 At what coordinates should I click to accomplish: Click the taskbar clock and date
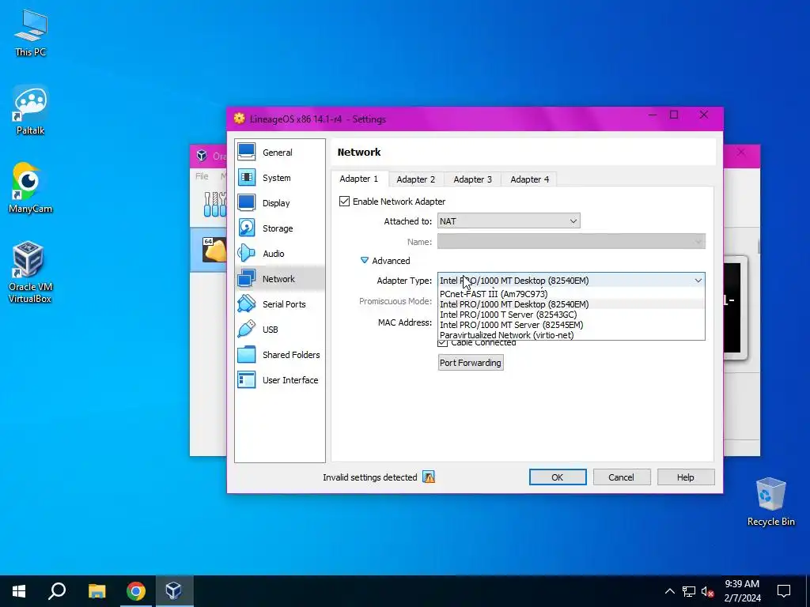tap(742, 591)
